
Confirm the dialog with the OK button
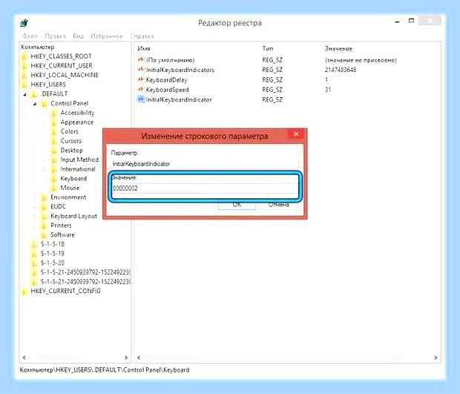point(237,205)
